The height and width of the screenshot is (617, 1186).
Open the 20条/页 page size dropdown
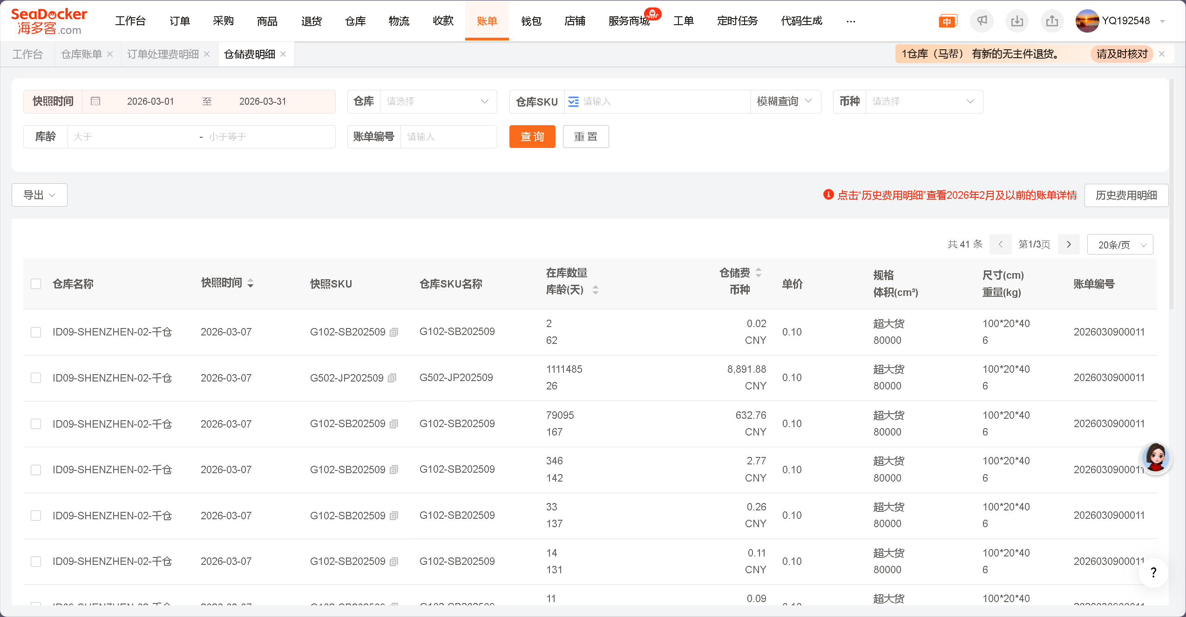pyautogui.click(x=1120, y=245)
